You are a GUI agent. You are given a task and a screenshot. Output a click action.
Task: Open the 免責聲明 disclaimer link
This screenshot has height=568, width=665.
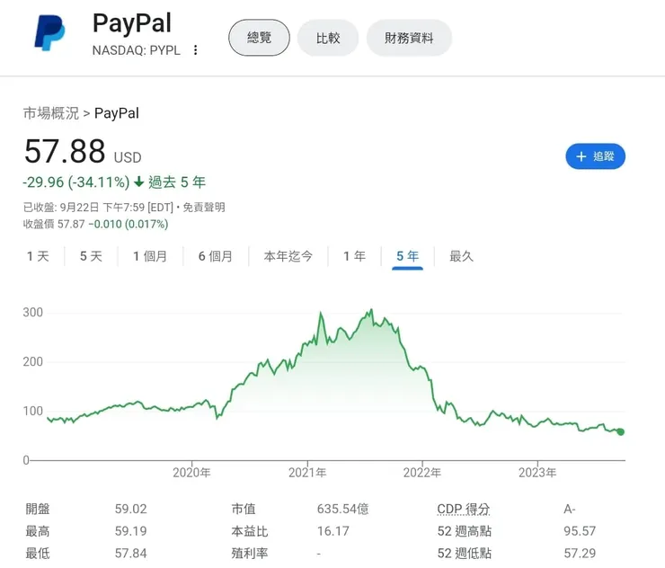[204, 207]
